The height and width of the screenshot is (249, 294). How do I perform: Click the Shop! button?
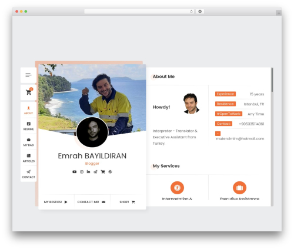click(127, 202)
